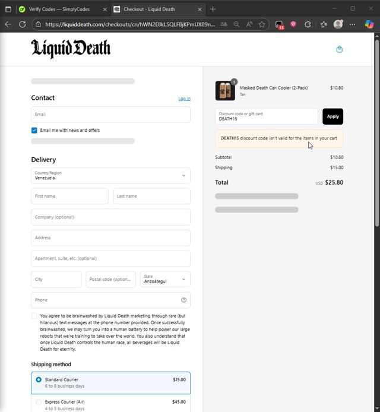Viewport: 380px width, 412px height.
Task: Open extension with red 13 badge
Action: (279, 25)
